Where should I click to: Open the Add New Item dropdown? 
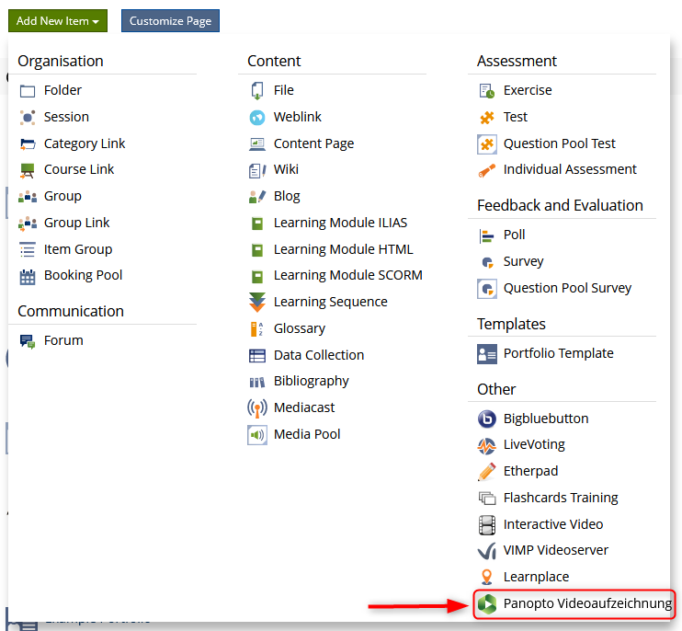[x=57, y=20]
